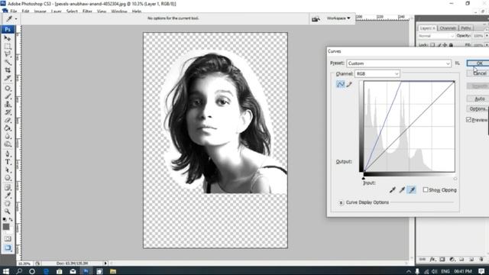Select the Slice tool
Screen dimensions: 489x275
[8, 78]
